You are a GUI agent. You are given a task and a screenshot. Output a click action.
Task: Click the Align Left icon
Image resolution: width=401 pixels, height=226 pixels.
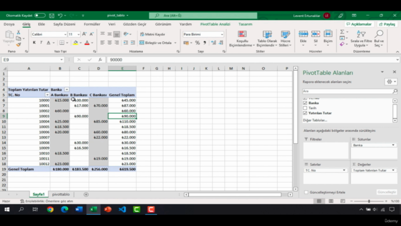tap(102, 43)
